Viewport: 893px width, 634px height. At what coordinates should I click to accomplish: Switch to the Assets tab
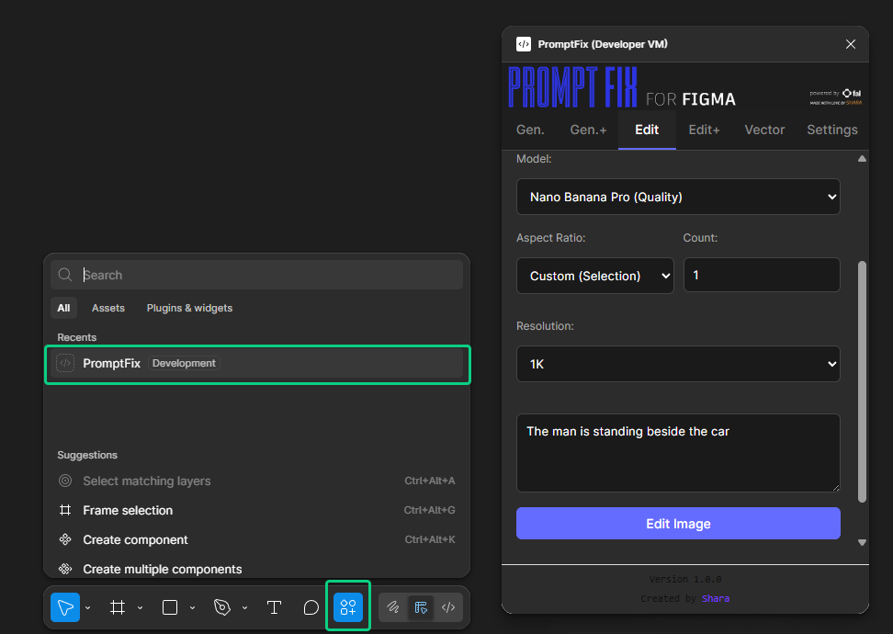pos(108,308)
